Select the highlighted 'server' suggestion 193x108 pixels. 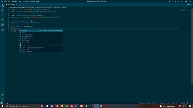click(41, 31)
